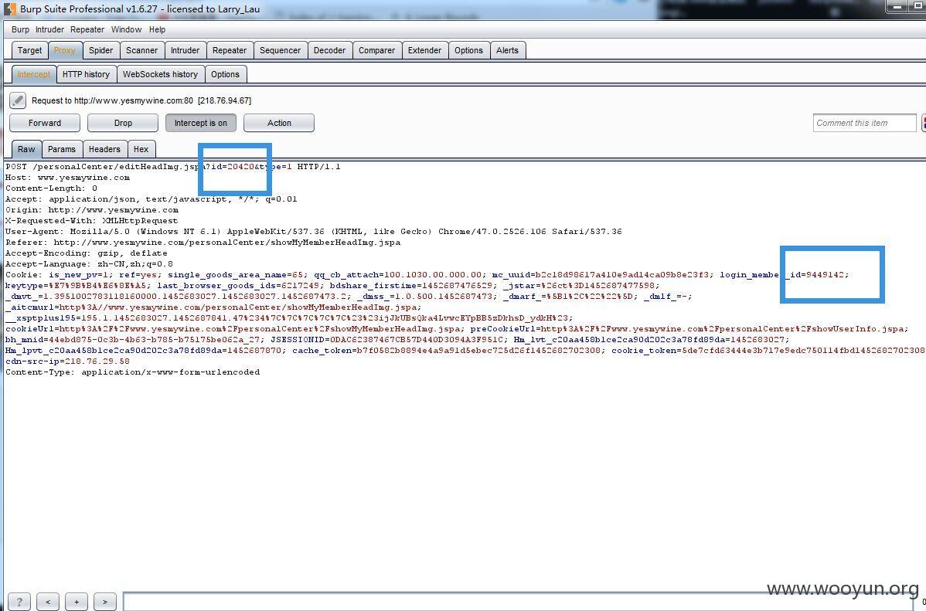Switch to the Spider tab

pos(101,50)
